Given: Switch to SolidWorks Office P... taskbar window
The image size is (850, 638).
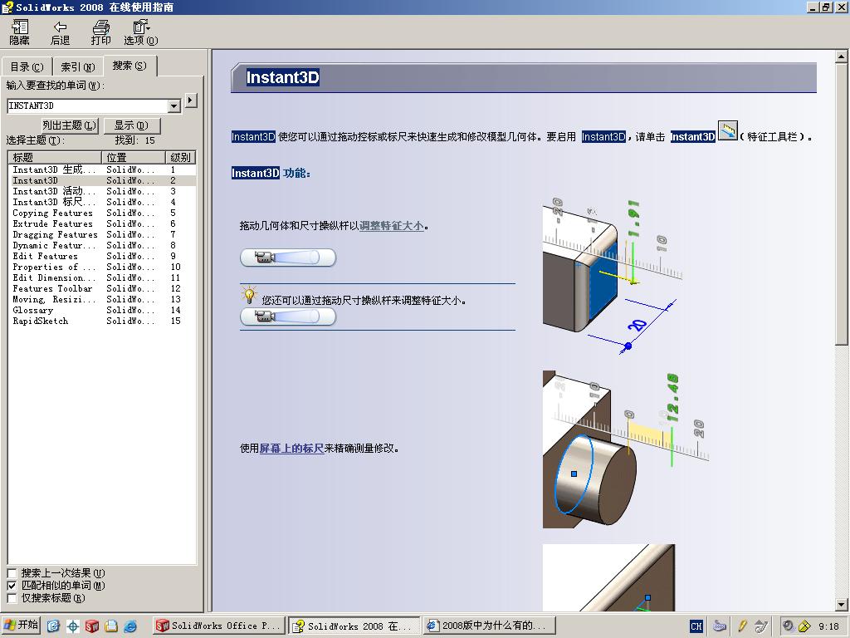Looking at the screenshot, I should (219, 626).
